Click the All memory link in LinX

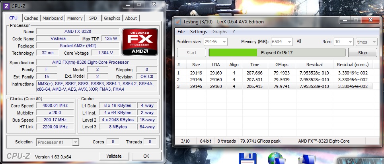[x=299, y=42]
